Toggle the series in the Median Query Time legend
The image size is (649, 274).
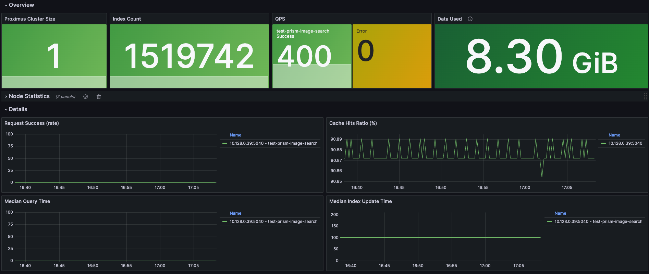tap(273, 222)
